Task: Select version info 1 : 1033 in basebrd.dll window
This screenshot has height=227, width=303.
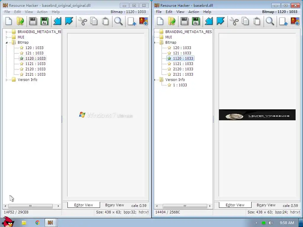Action: point(180,85)
